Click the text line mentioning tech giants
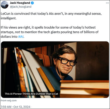This screenshot has width=110, height=109. click(x=50, y=32)
